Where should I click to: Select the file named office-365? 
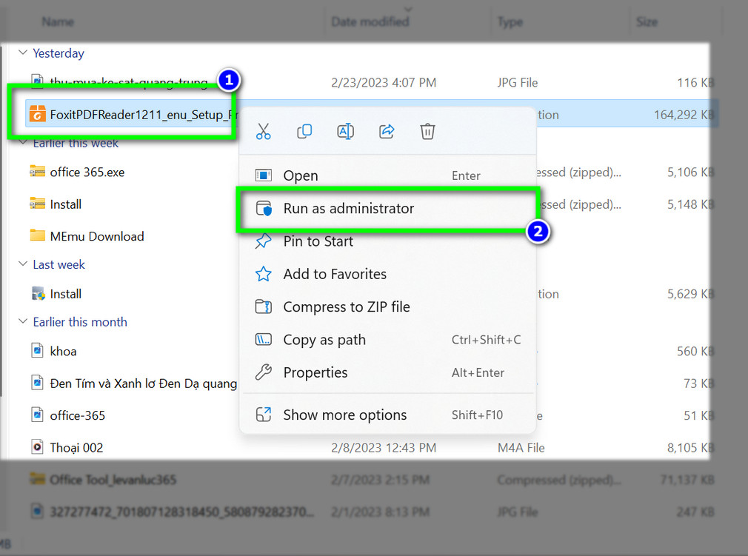pyautogui.click(x=77, y=415)
